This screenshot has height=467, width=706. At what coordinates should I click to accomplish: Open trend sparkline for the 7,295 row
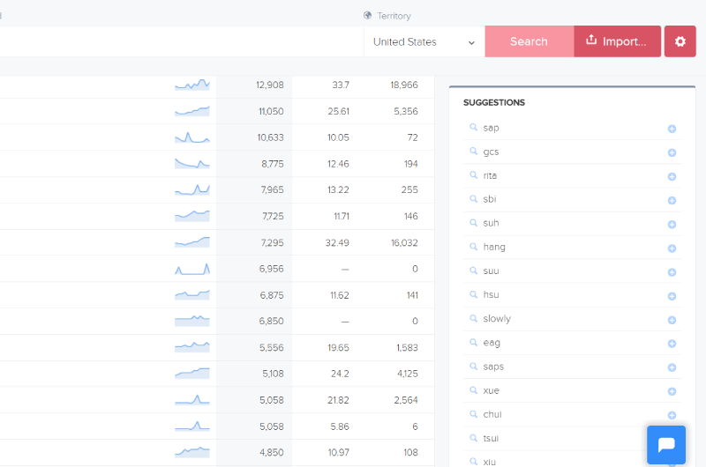[x=192, y=242]
